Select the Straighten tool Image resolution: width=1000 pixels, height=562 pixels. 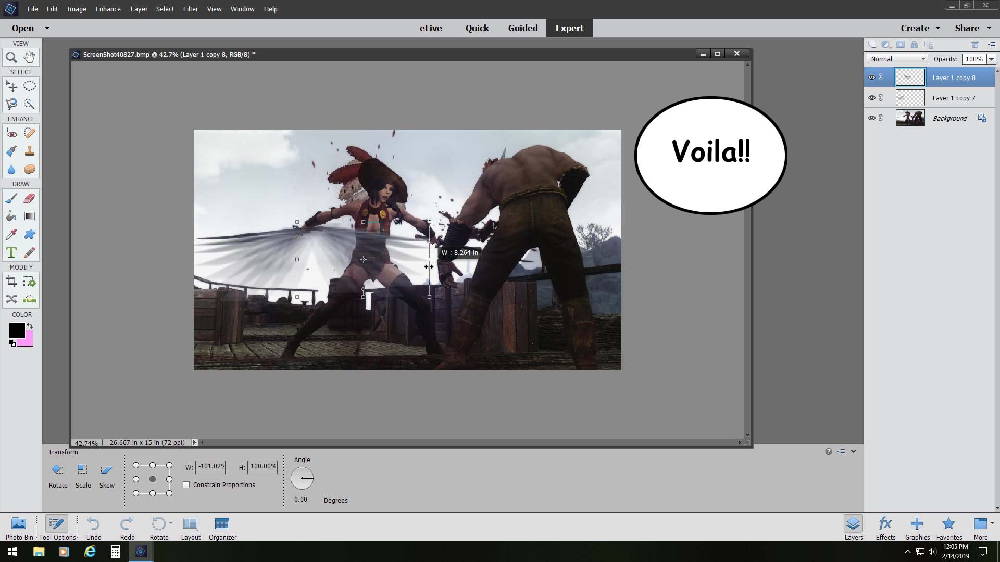30,299
